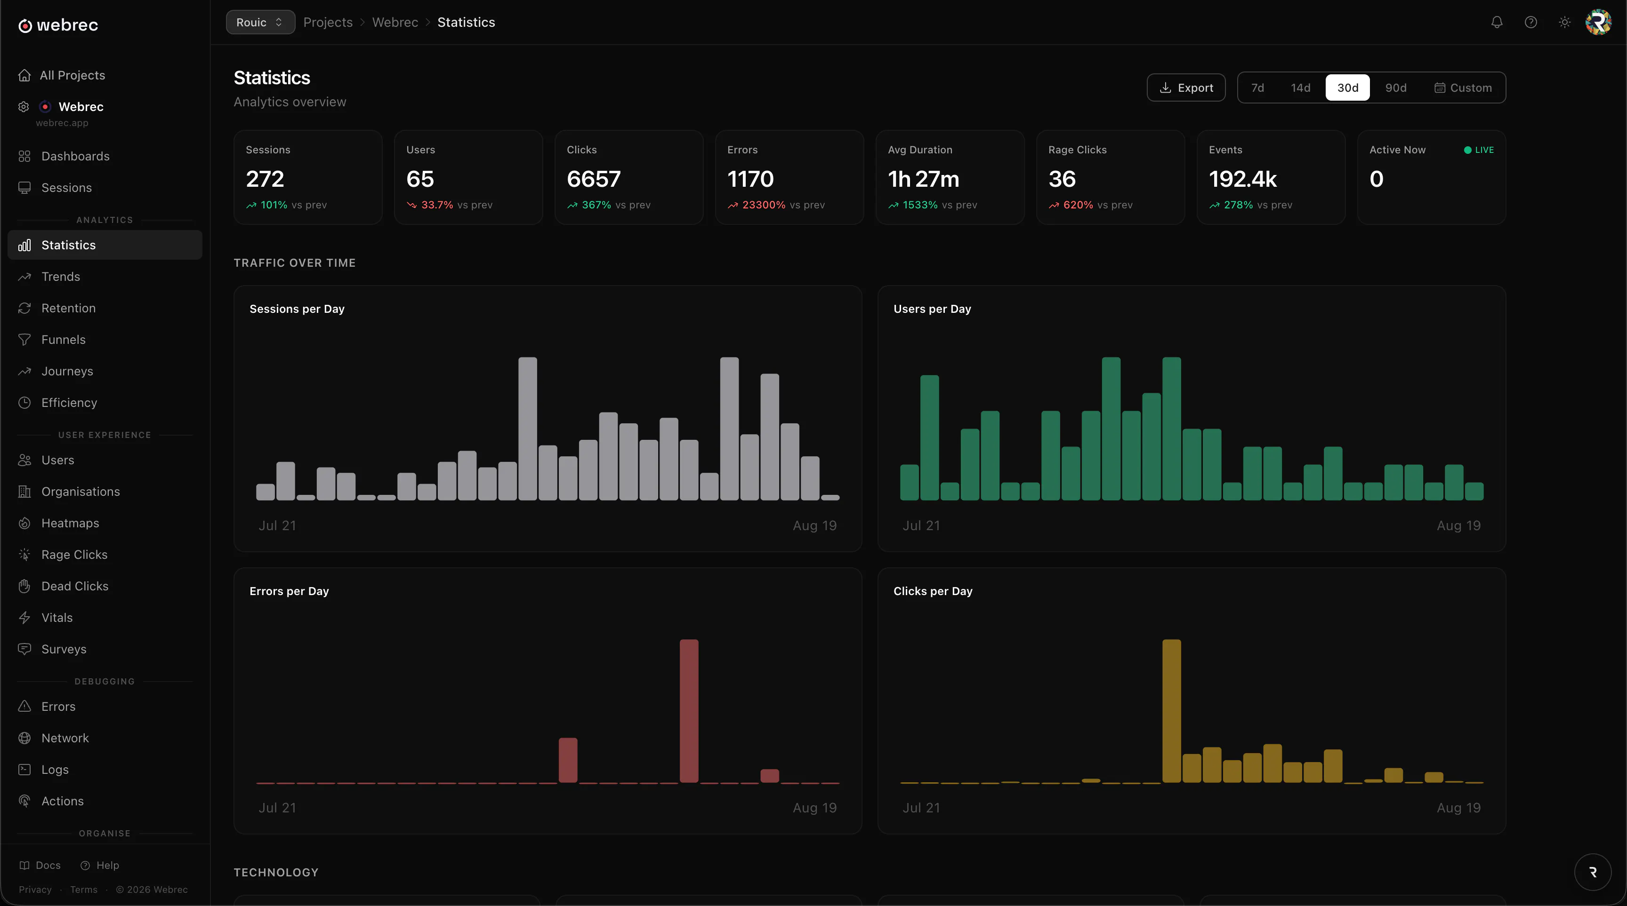Image resolution: width=1627 pixels, height=906 pixels.
Task: Click the Efficiency clock icon
Action: (24, 403)
